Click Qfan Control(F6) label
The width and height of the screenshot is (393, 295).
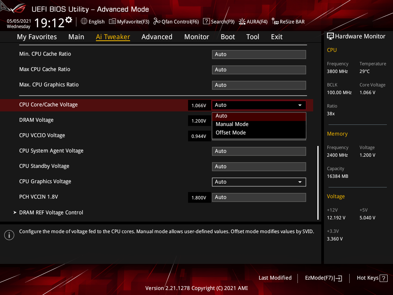pyautogui.click(x=180, y=22)
